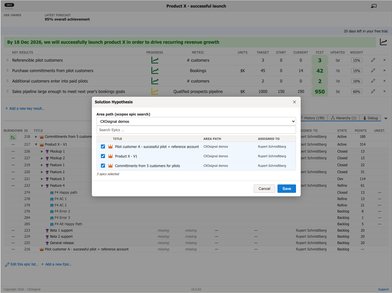Click the OKR Signal logo

(x=9, y=6)
